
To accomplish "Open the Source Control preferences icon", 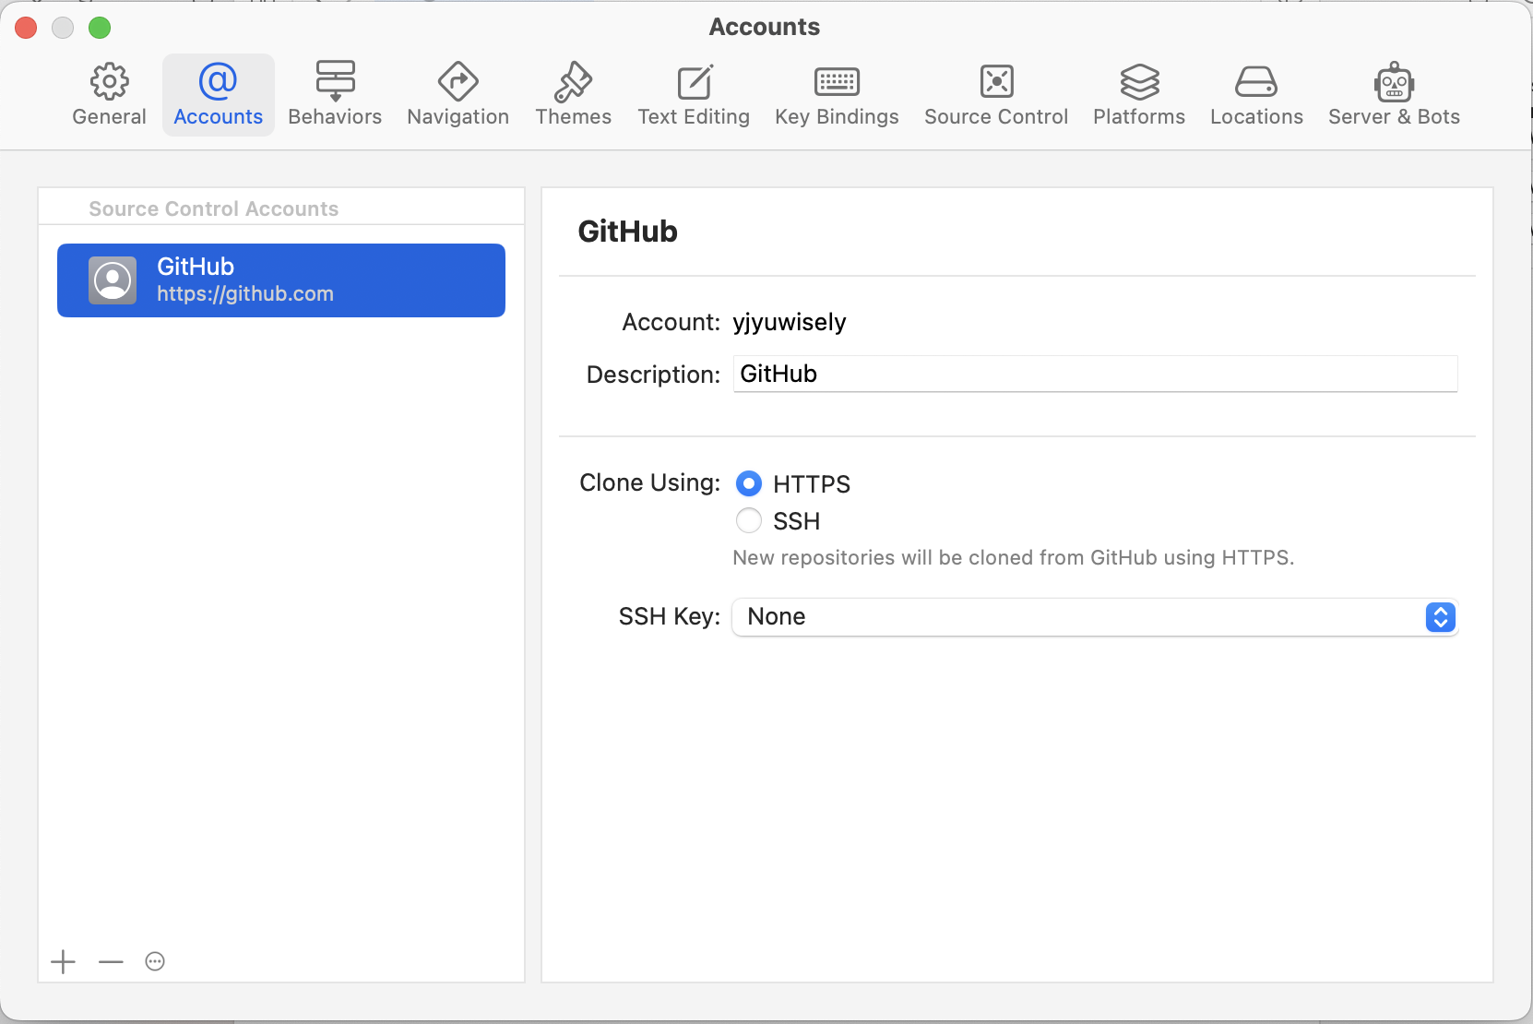I will tap(996, 82).
